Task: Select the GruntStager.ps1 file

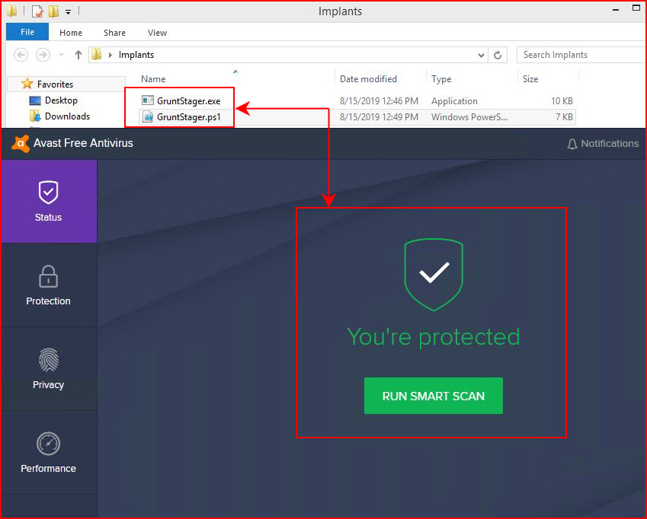Action: pos(188,117)
